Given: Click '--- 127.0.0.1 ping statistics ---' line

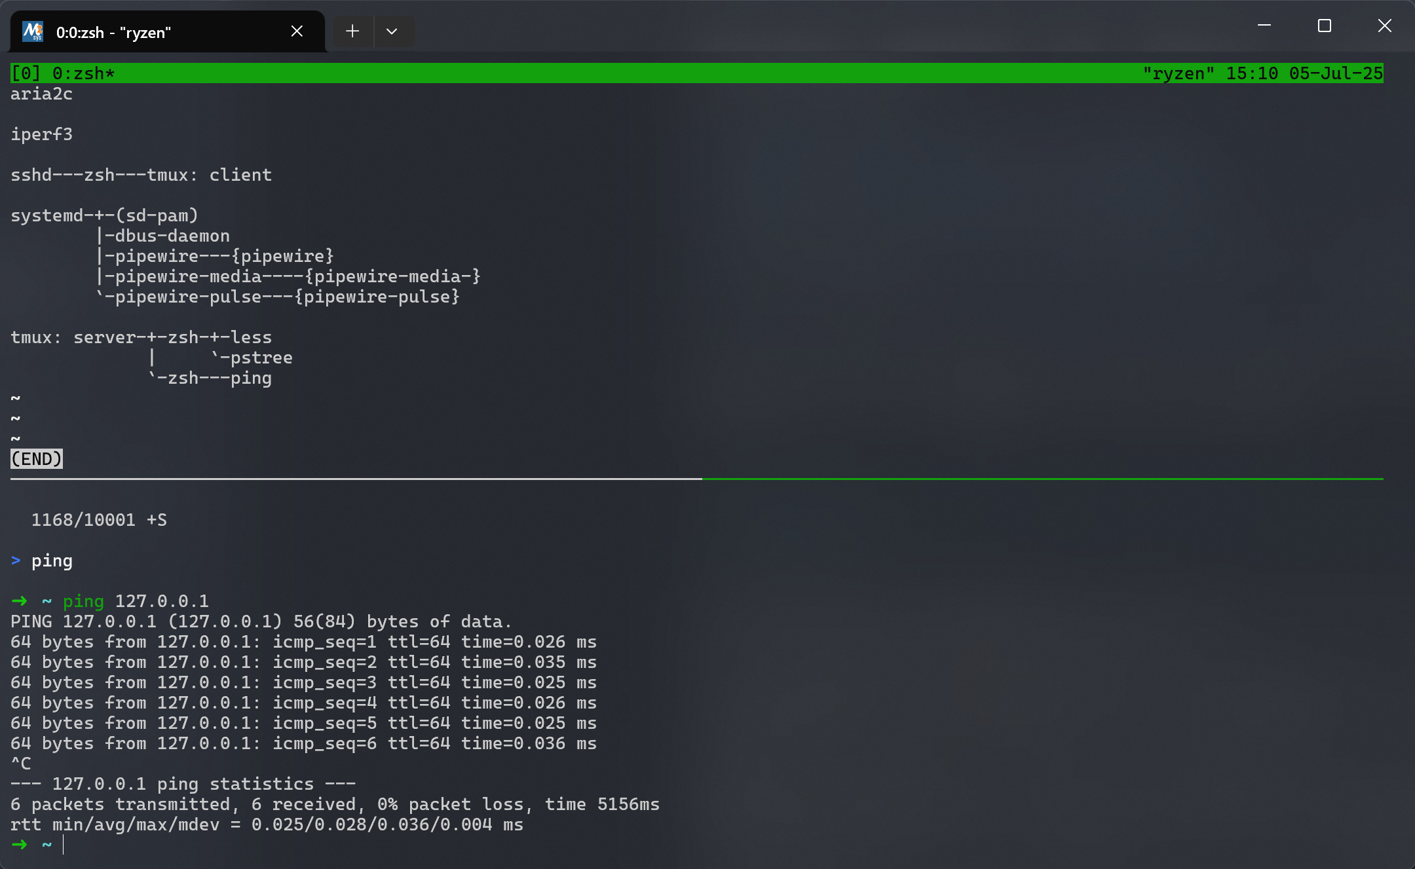Looking at the screenshot, I should [183, 784].
